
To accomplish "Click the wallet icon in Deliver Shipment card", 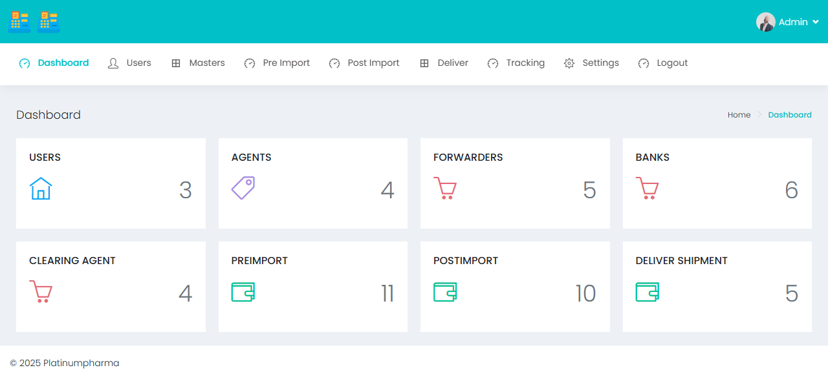I will pyautogui.click(x=647, y=292).
